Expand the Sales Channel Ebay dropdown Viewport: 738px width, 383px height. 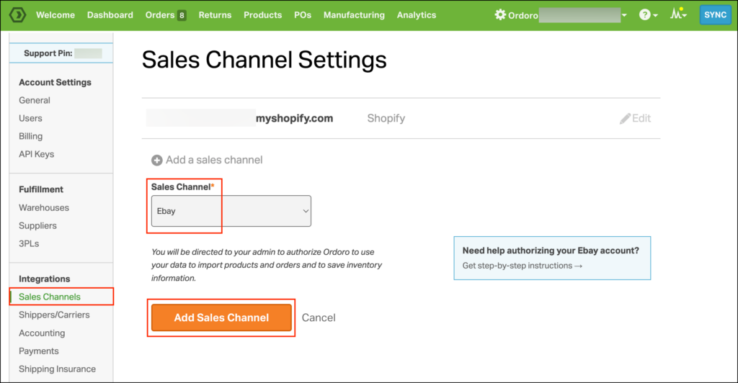231,211
